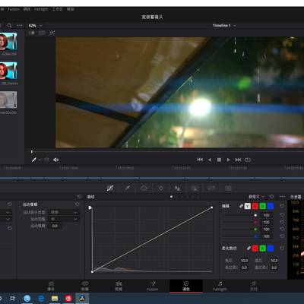The height and width of the screenshot is (304, 304).
Task: Reset the red channel intensity slider
Action: coord(282,222)
